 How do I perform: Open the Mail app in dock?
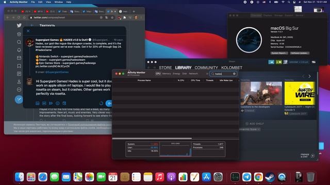pyautogui.click(x=66, y=177)
